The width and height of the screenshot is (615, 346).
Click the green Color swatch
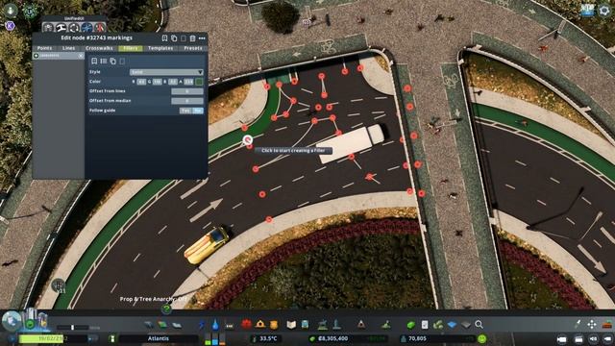pos(199,82)
